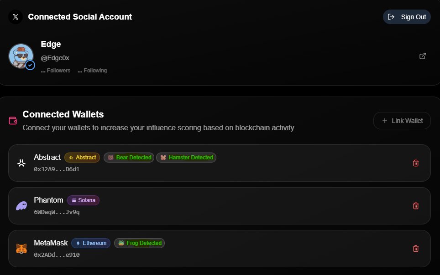Click the @Edge0x username handle
The width and height of the screenshot is (440, 275).
pos(55,58)
